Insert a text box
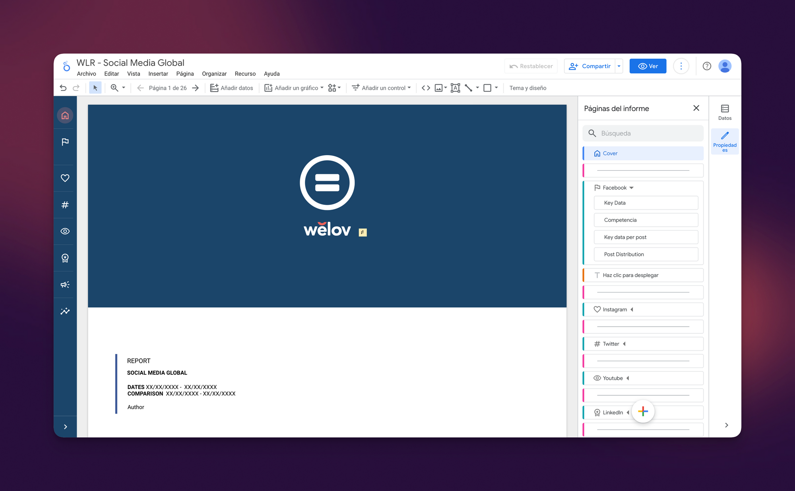 click(x=456, y=88)
